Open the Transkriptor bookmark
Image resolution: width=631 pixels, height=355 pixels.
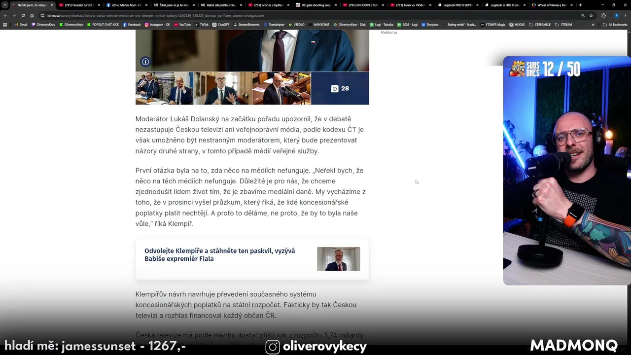coord(274,24)
